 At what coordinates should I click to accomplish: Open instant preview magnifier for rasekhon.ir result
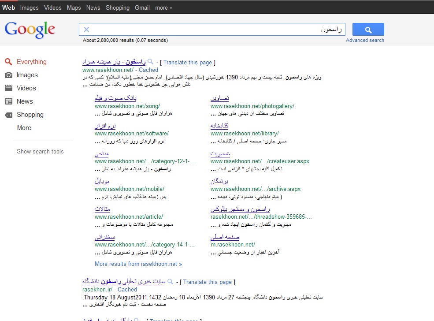coord(171,282)
